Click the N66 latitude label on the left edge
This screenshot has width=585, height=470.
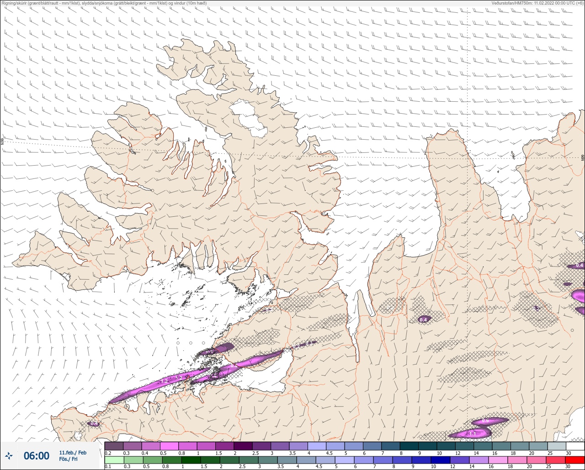tap(2, 142)
